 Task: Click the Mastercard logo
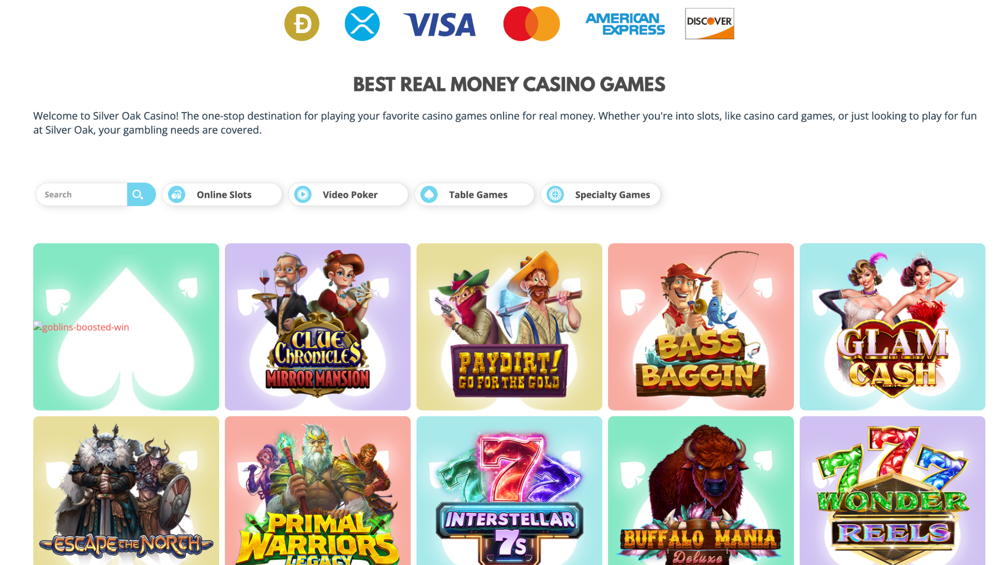[x=531, y=24]
